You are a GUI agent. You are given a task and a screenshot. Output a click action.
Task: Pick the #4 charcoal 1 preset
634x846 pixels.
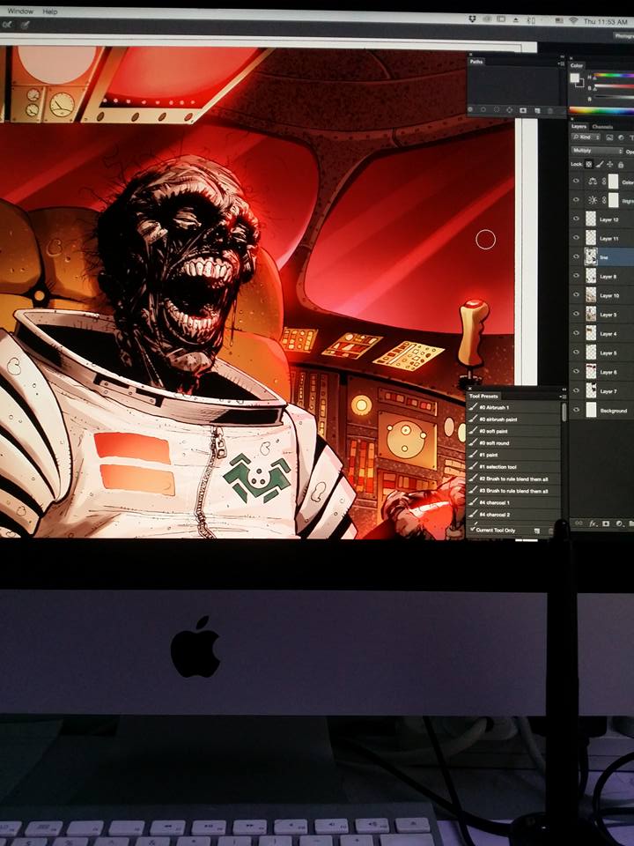tap(513, 502)
